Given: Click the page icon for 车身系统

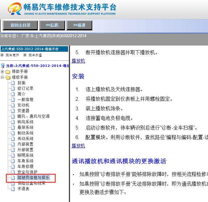Looking at the screenshot, I should 13,161.
